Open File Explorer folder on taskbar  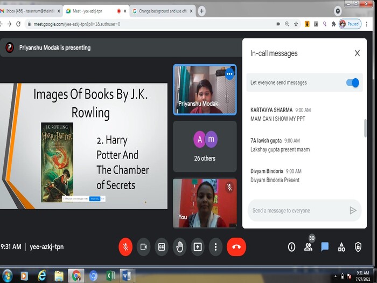[59, 276]
